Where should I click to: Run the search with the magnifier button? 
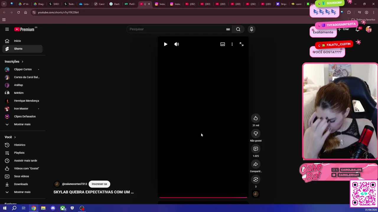click(x=238, y=29)
